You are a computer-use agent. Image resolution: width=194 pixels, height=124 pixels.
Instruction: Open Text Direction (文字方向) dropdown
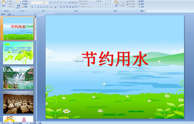84,1
